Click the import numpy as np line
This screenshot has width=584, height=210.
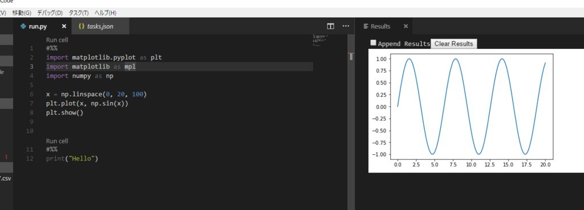[x=80, y=76]
